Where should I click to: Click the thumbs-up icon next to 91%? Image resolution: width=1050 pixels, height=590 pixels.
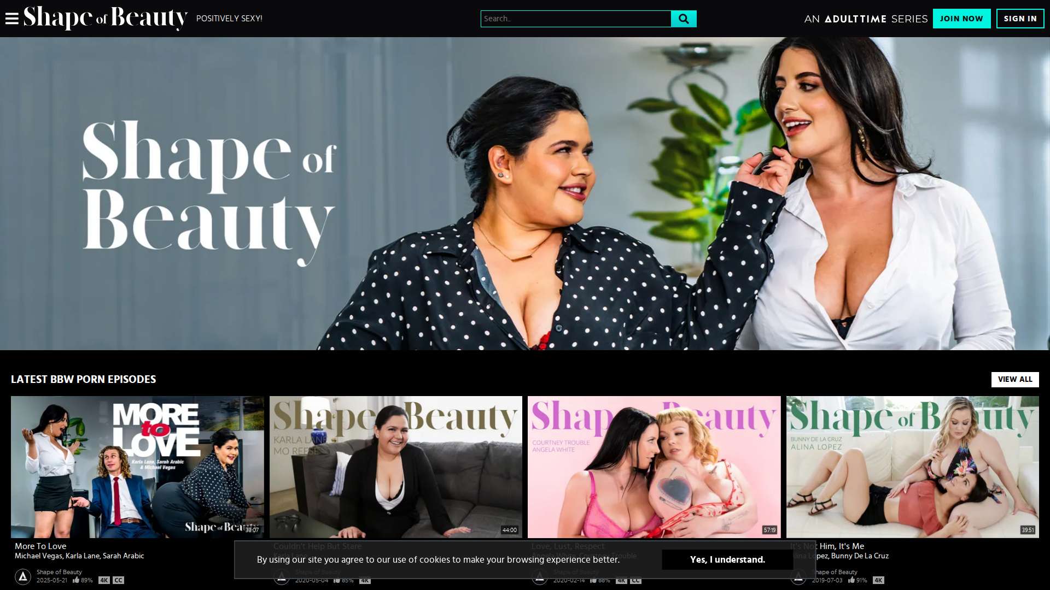[x=851, y=580]
